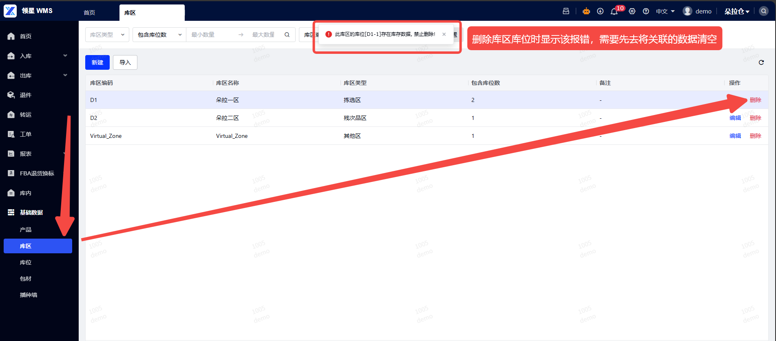This screenshot has height=341, width=776.
Task: Click the 退件 returns icon in sidebar
Action: pyautogui.click(x=11, y=95)
